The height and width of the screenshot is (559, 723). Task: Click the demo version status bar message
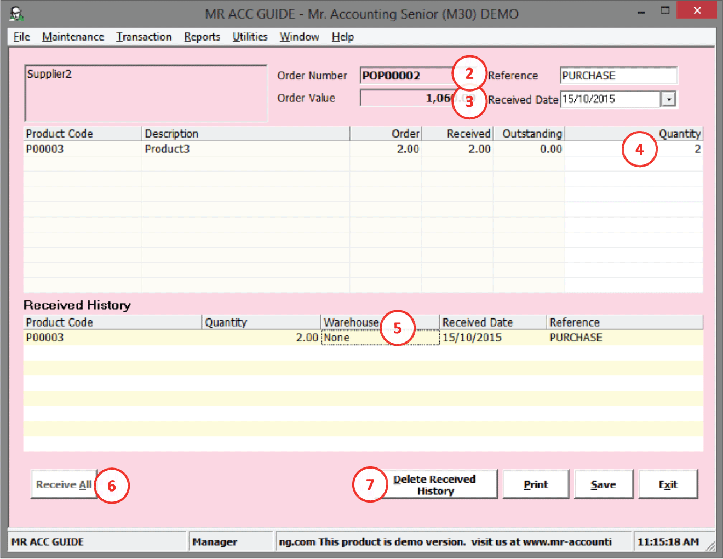pyautogui.click(x=452, y=541)
